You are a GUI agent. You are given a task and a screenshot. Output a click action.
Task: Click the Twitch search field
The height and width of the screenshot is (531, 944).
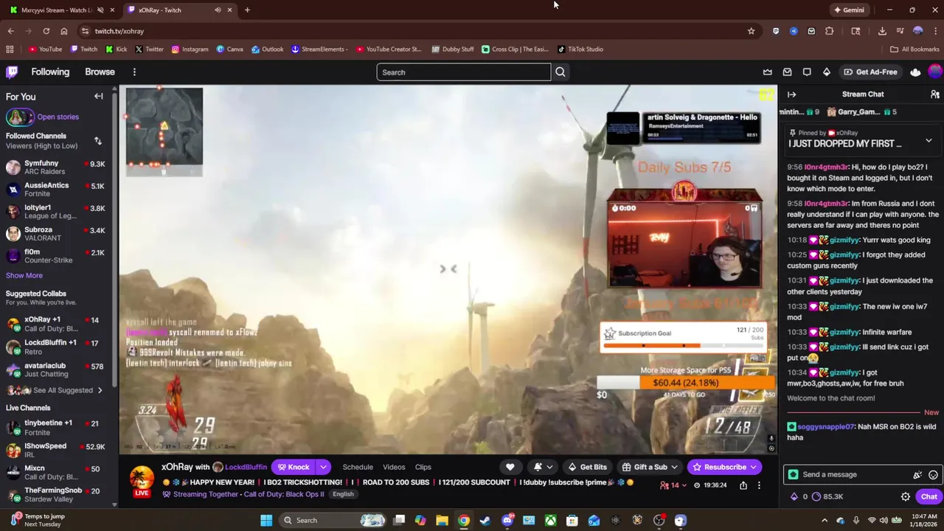[463, 72]
